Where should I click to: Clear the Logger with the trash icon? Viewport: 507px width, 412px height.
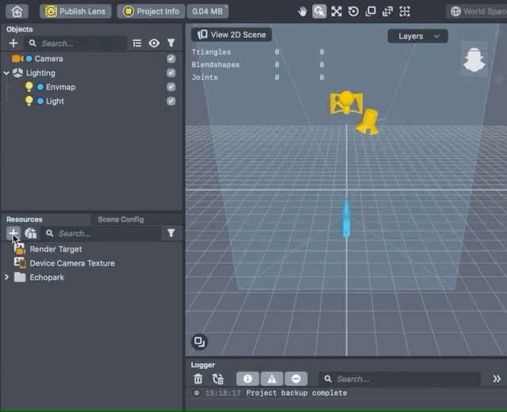click(x=199, y=379)
